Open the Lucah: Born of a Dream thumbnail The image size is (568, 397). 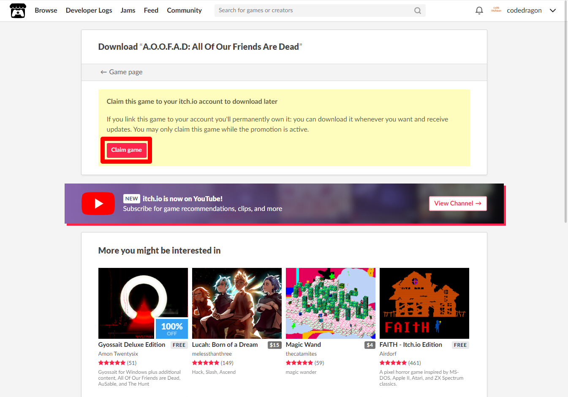237,303
